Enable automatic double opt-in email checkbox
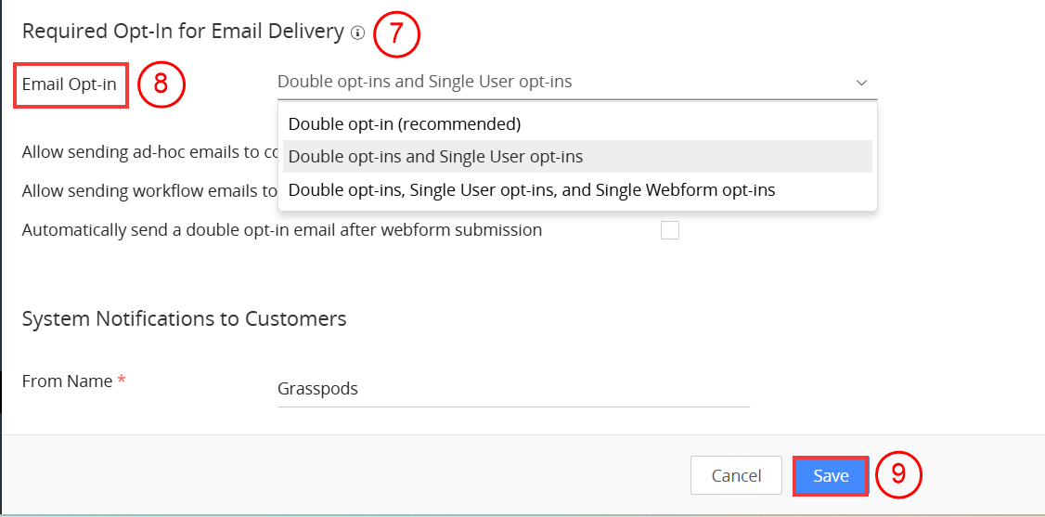1045x517 pixels. (669, 230)
